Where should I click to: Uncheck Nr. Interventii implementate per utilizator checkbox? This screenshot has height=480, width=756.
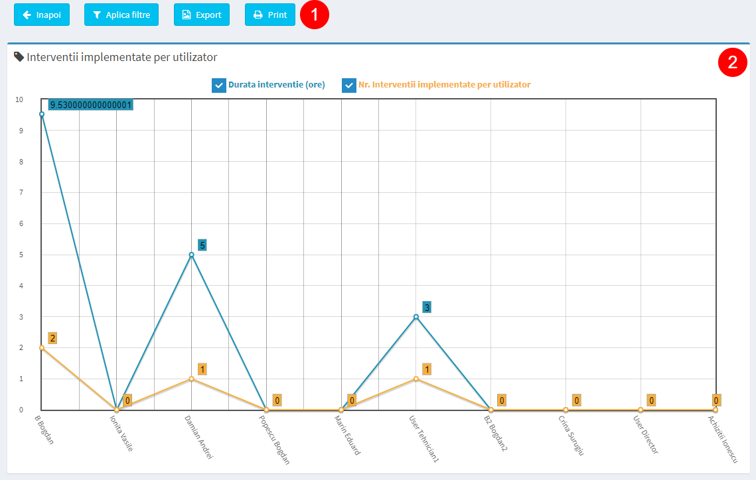click(x=349, y=86)
